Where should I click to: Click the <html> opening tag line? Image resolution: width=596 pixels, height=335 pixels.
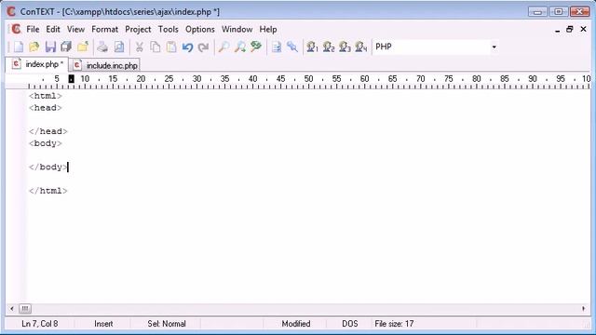[x=46, y=96]
